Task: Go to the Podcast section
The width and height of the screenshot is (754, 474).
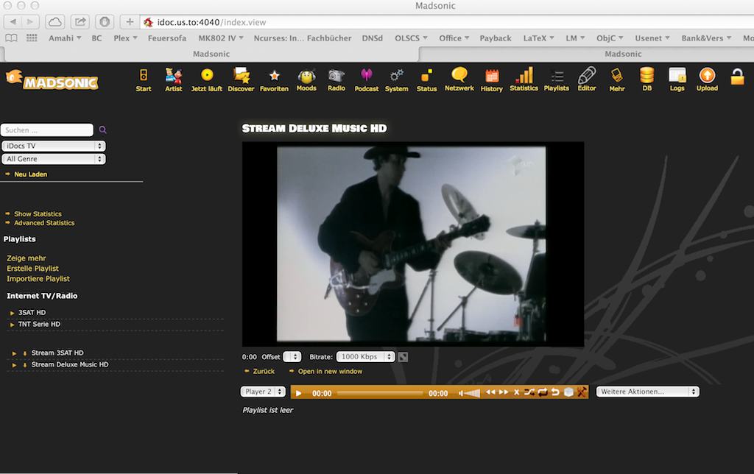Action: pyautogui.click(x=366, y=79)
